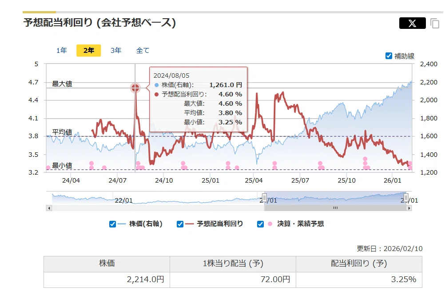Uncheck the 予想配当利回り series checkbox
Image resolution: width=445 pixels, height=303 pixels.
point(180,224)
